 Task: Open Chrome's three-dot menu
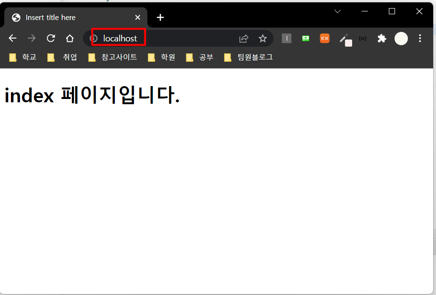(x=420, y=39)
